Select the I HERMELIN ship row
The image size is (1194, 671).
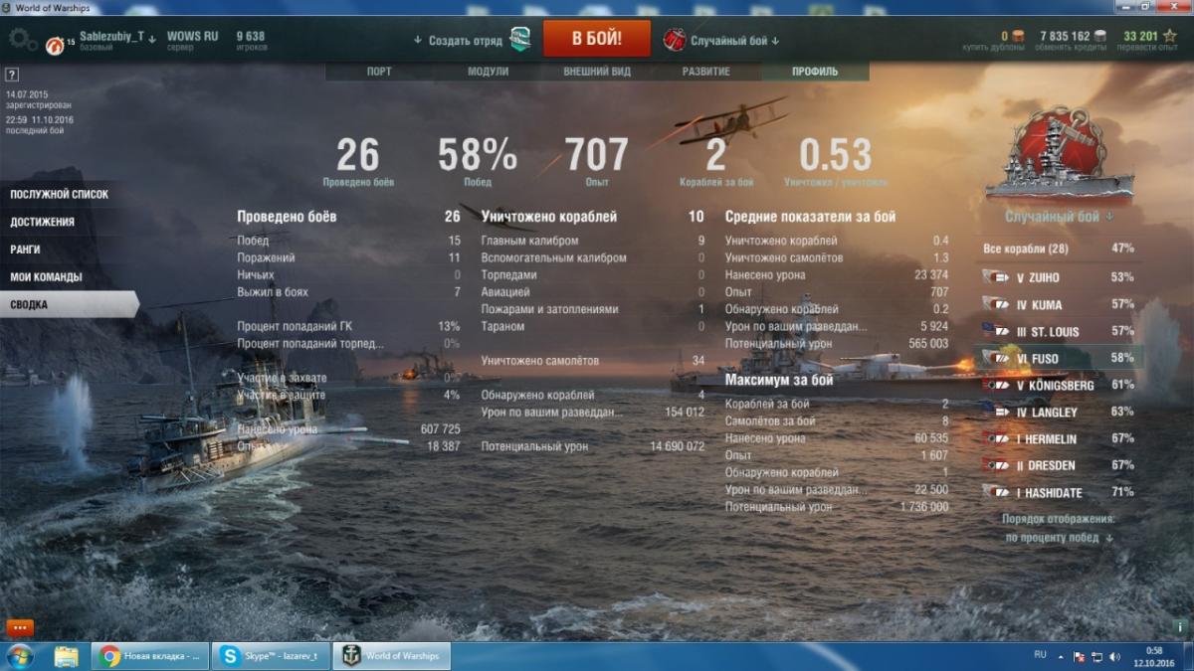click(1059, 438)
